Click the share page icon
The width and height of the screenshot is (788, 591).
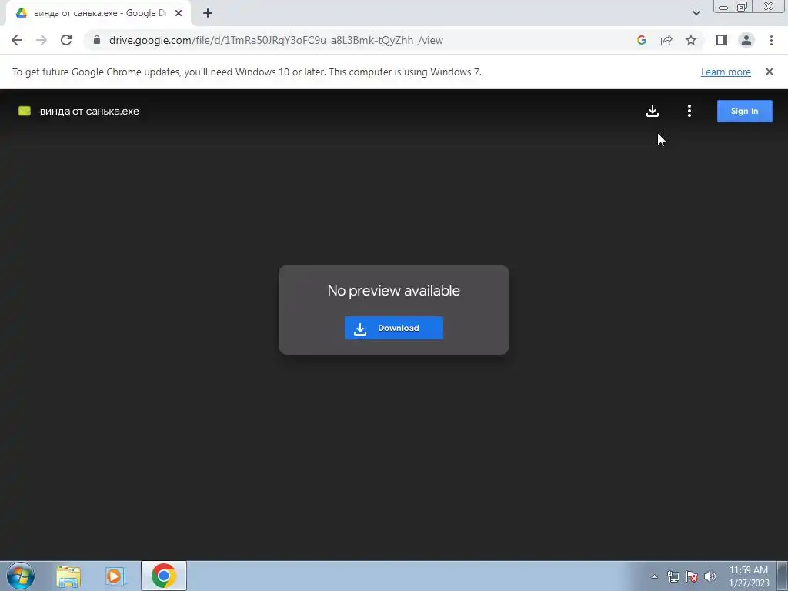click(666, 40)
